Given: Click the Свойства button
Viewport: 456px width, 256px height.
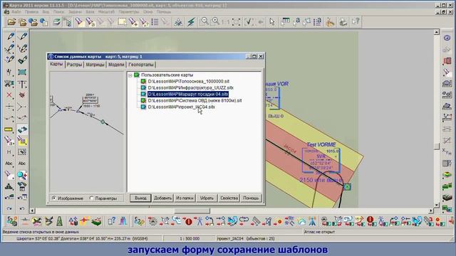Looking at the screenshot, I should click(229, 198).
